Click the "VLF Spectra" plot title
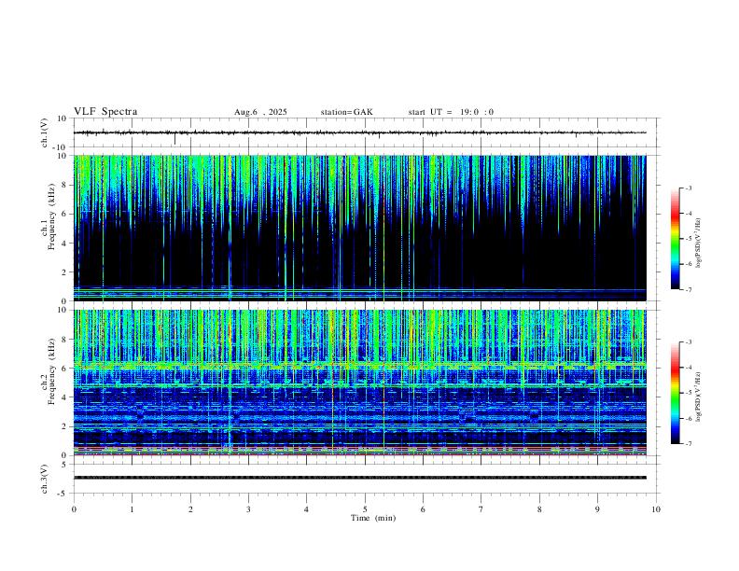 pos(105,112)
